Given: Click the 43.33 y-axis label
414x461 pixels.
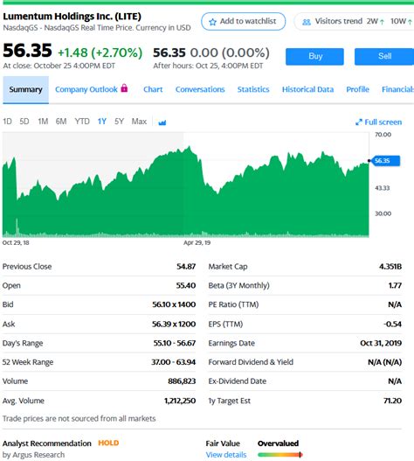Looking at the screenshot, I should click(x=383, y=188).
